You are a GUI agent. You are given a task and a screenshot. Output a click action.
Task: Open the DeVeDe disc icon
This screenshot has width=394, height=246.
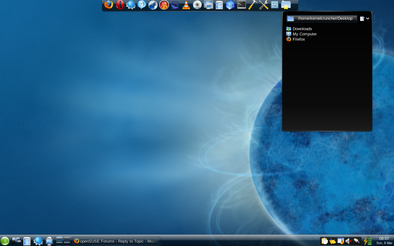[x=197, y=5]
